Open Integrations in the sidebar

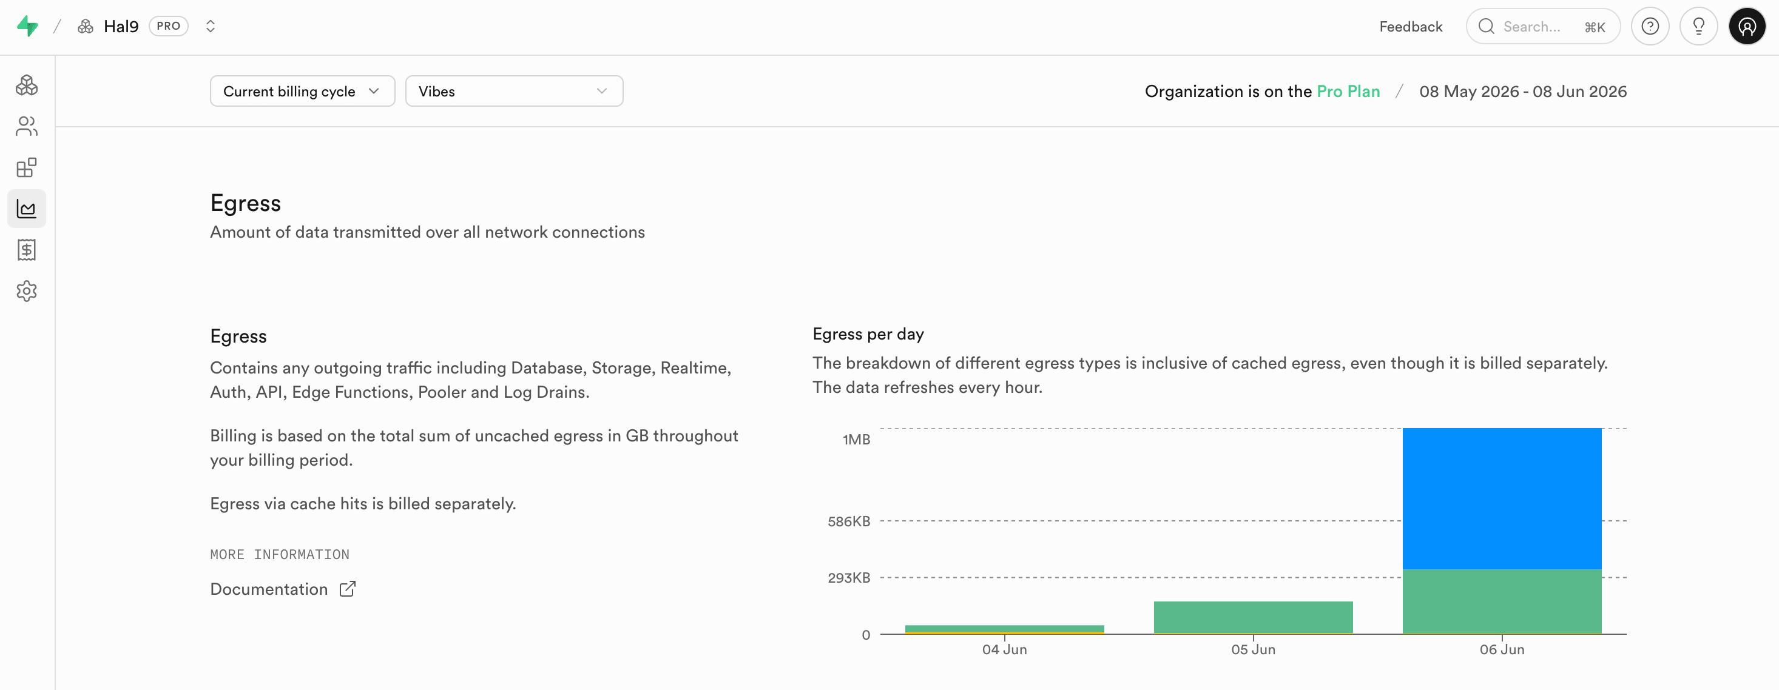(x=27, y=168)
